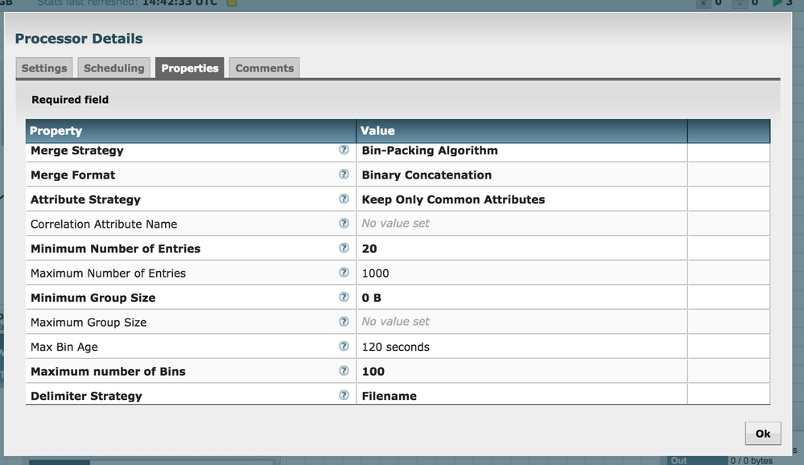
Task: Select the Correlation Attribute Name property name
Action: [104, 224]
